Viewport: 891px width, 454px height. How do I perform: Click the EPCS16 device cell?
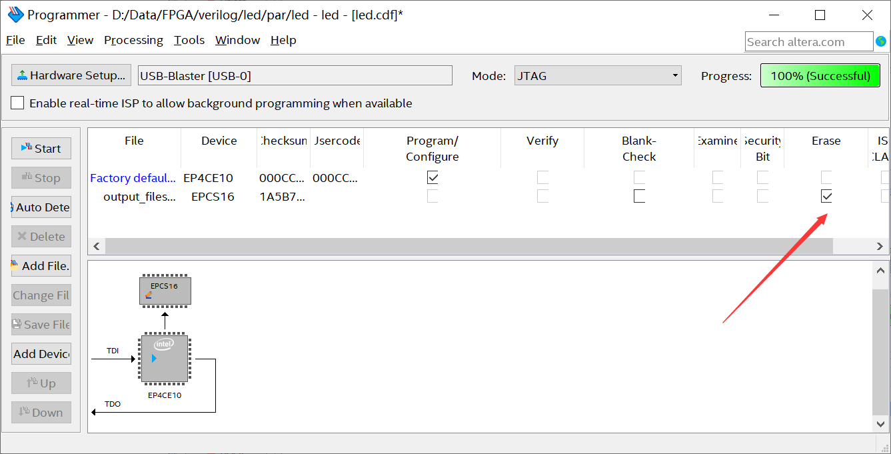point(213,197)
